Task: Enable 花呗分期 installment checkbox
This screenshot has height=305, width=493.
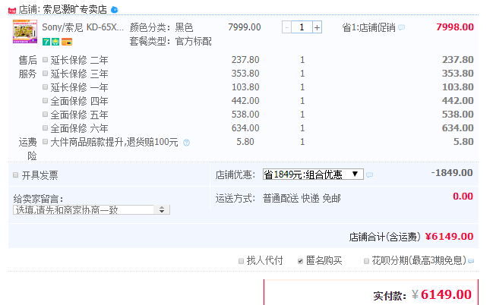Action: click(366, 261)
